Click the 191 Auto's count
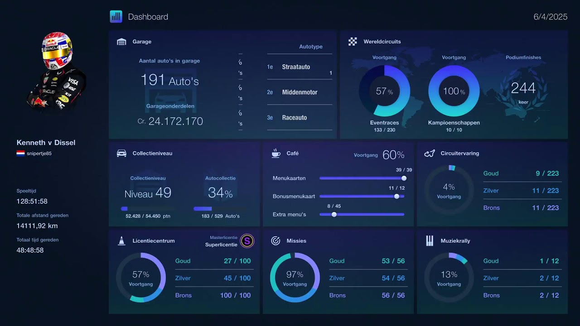Image resolution: width=580 pixels, height=326 pixels. coord(169,80)
